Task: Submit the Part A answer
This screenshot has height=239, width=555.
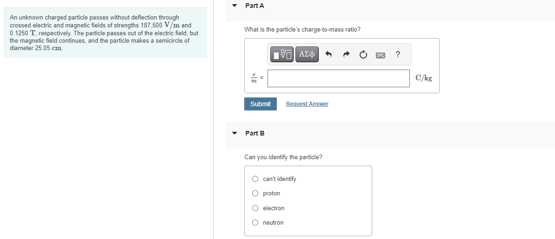Action: coord(260,104)
